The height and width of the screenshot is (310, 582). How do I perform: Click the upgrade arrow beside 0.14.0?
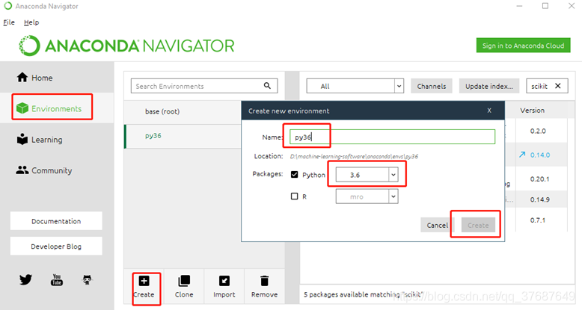[x=522, y=155]
